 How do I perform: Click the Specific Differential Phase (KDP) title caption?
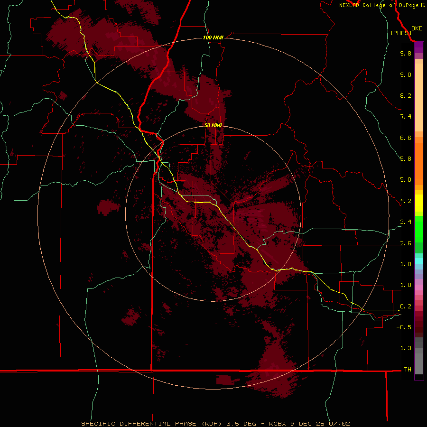pos(215,424)
